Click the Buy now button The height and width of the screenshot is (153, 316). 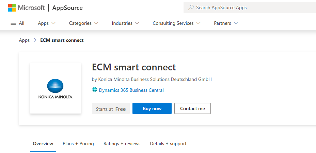152,108
